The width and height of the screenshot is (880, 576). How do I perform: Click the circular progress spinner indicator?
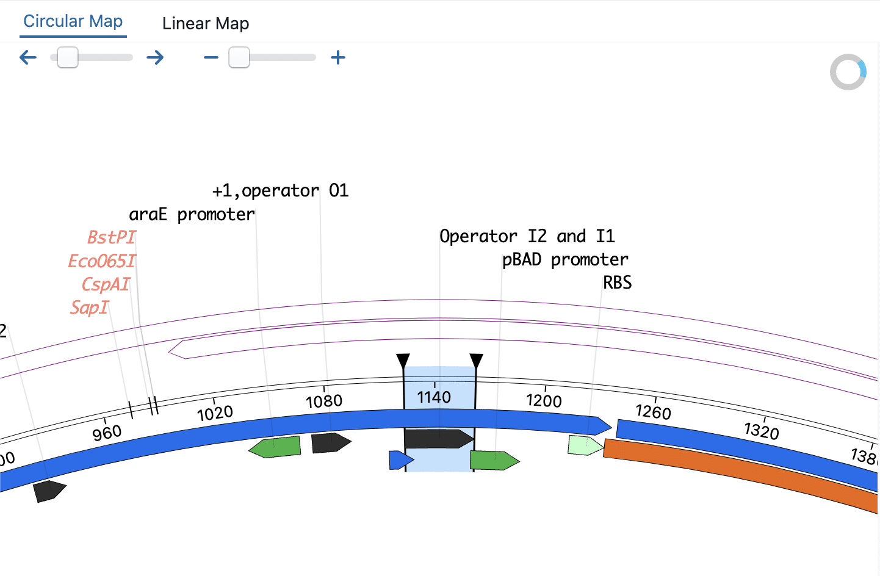pos(848,71)
